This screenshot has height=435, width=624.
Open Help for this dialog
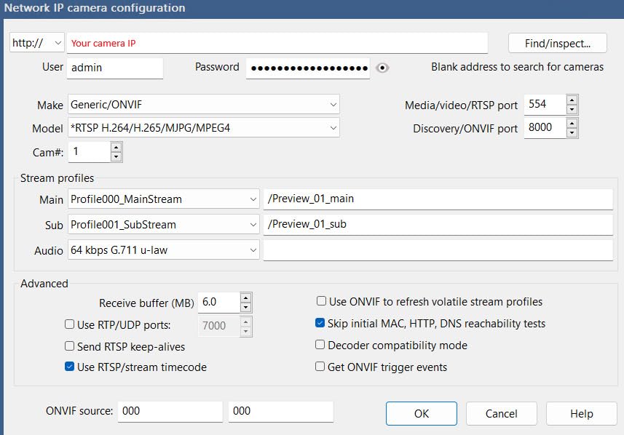pyautogui.click(x=581, y=413)
